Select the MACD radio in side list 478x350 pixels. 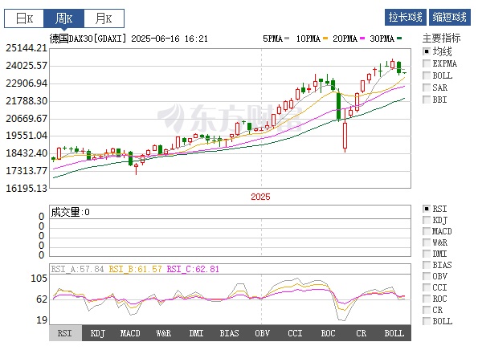click(426, 231)
